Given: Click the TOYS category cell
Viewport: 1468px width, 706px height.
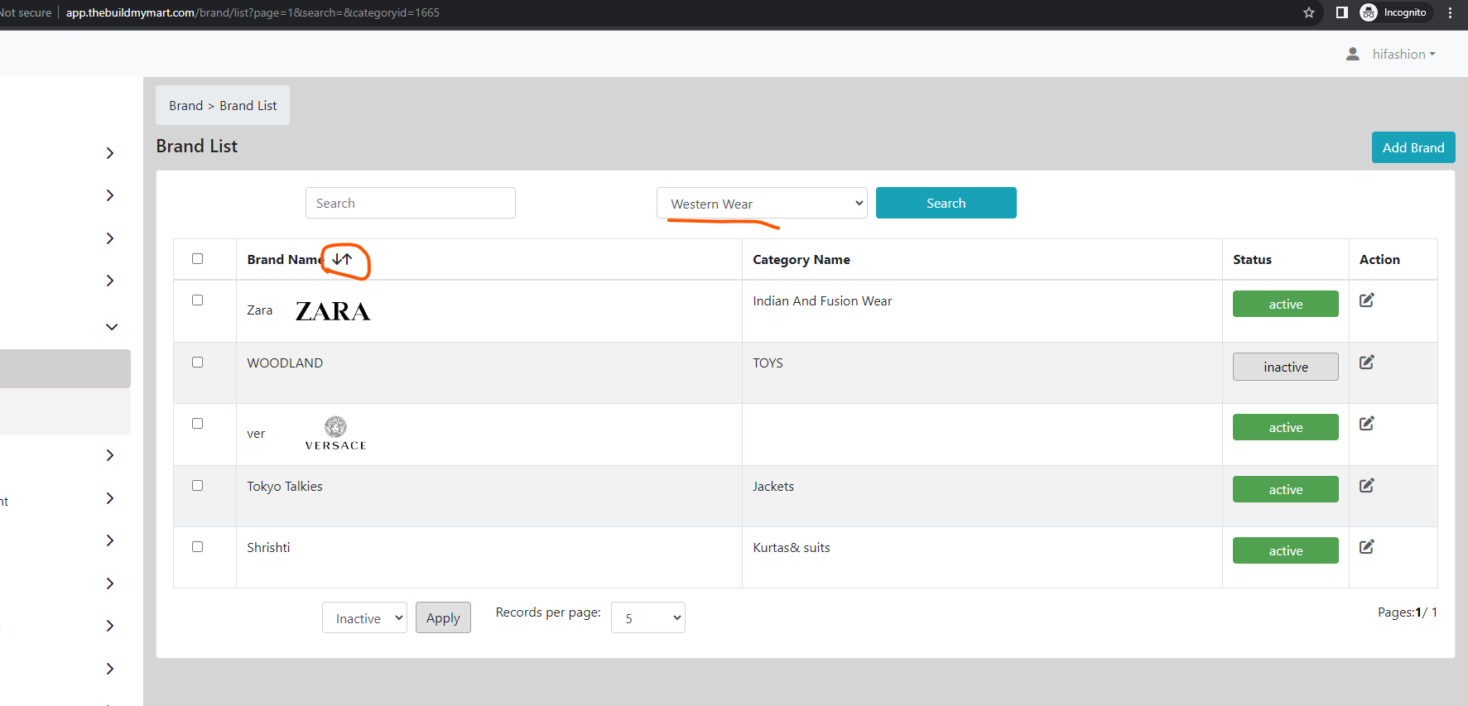Looking at the screenshot, I should click(768, 363).
